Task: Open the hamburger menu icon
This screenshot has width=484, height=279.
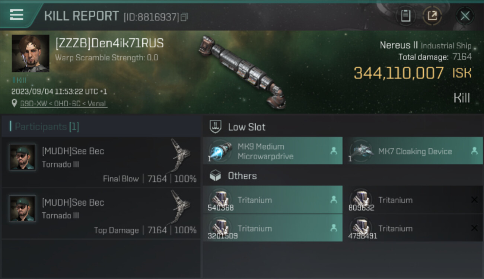Action: pyautogui.click(x=16, y=15)
